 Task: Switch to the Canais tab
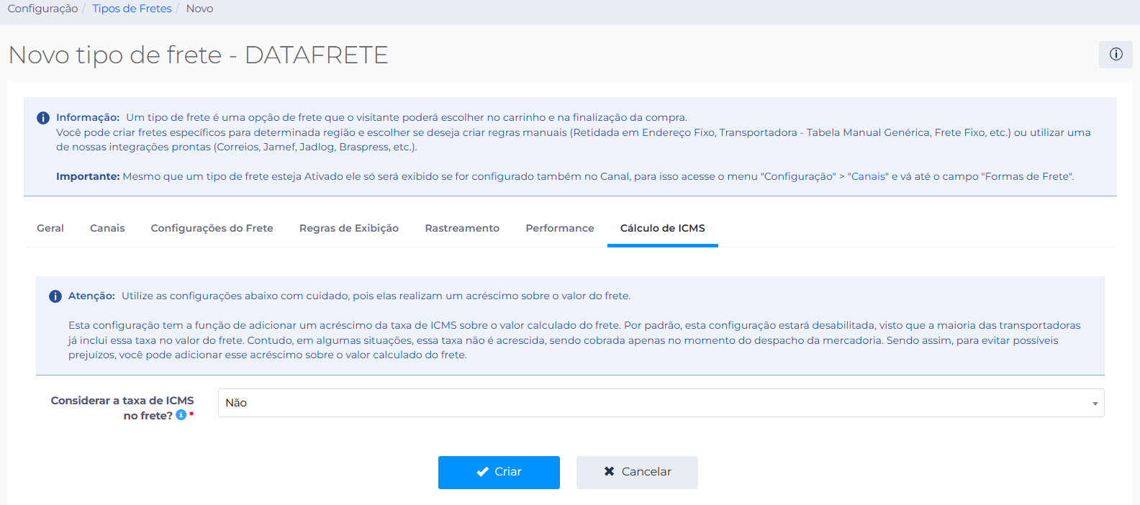(x=107, y=228)
